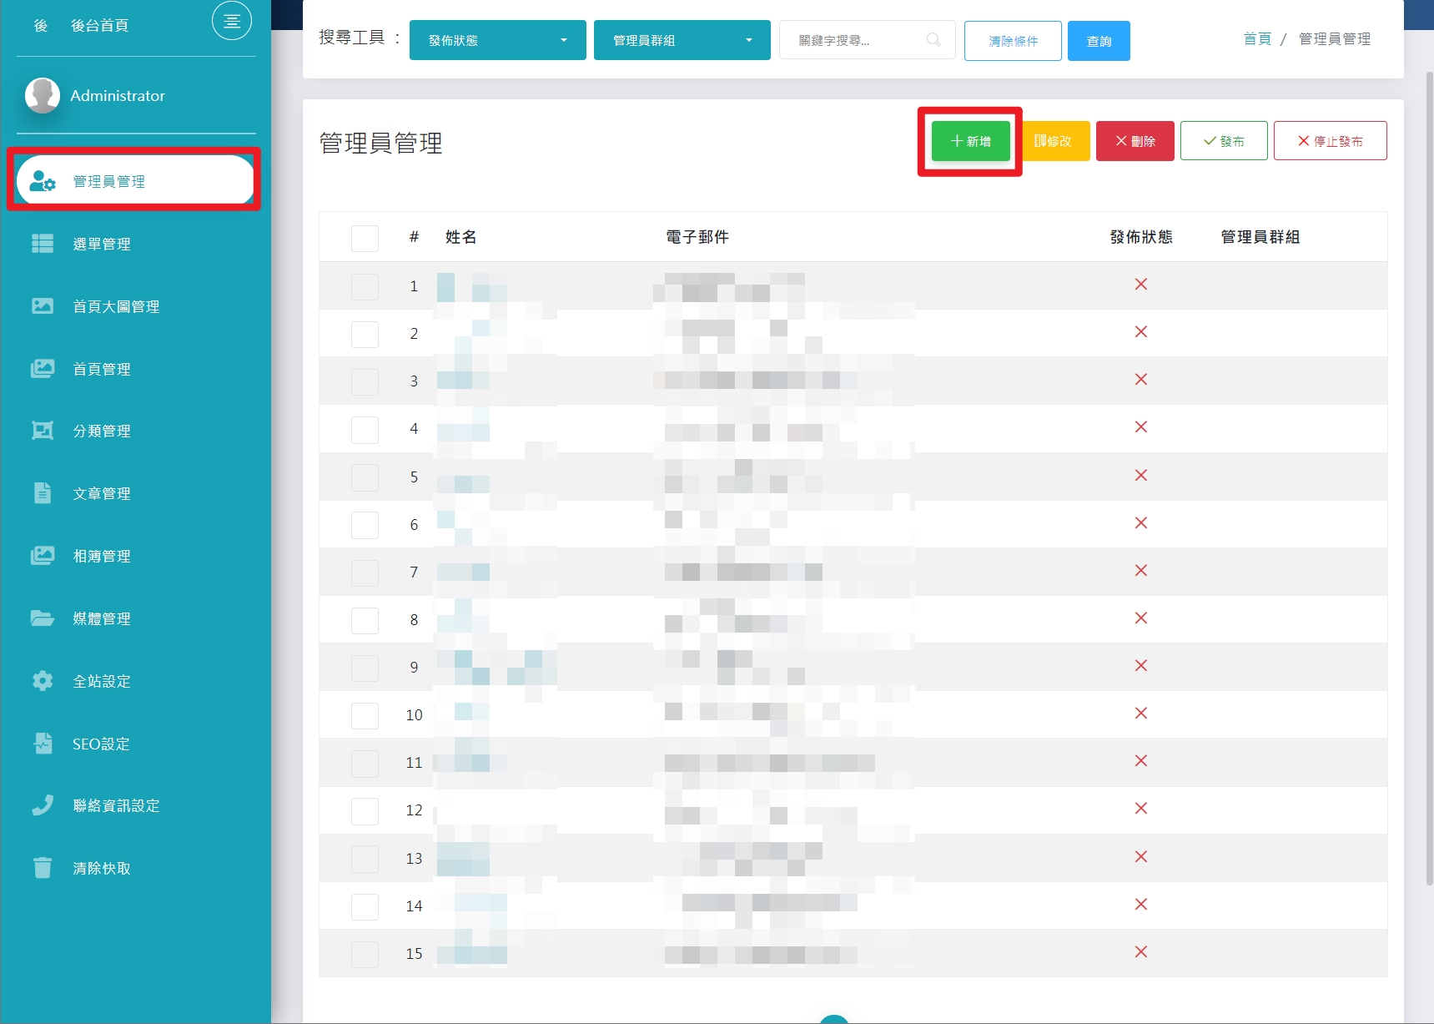Open 分類管理 in the sidebar menu
Screen dimensions: 1434x1024
(102, 431)
